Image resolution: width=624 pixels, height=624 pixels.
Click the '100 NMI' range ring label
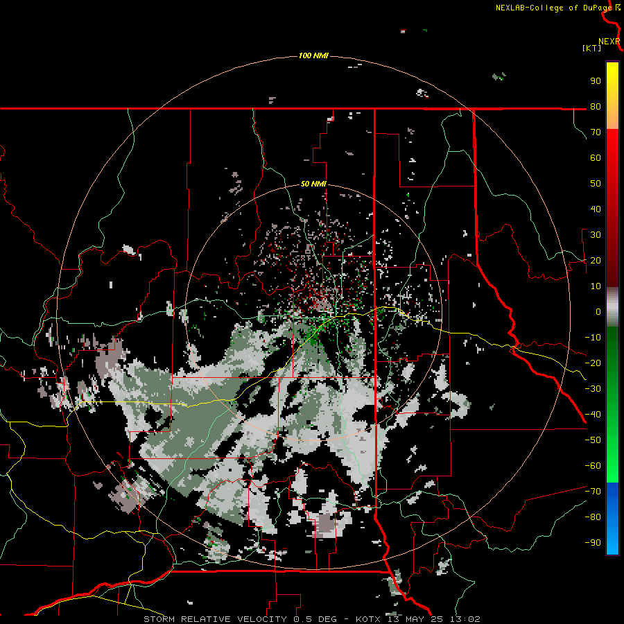[x=313, y=55]
